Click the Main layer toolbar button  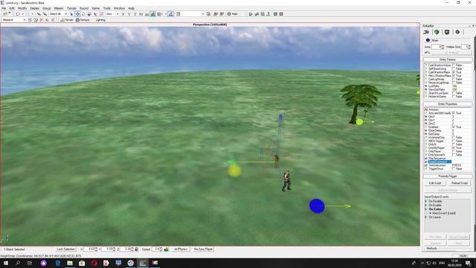pos(233,14)
